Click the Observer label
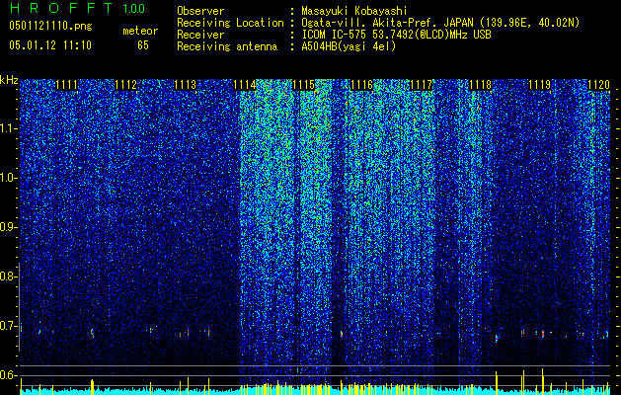 [200, 11]
